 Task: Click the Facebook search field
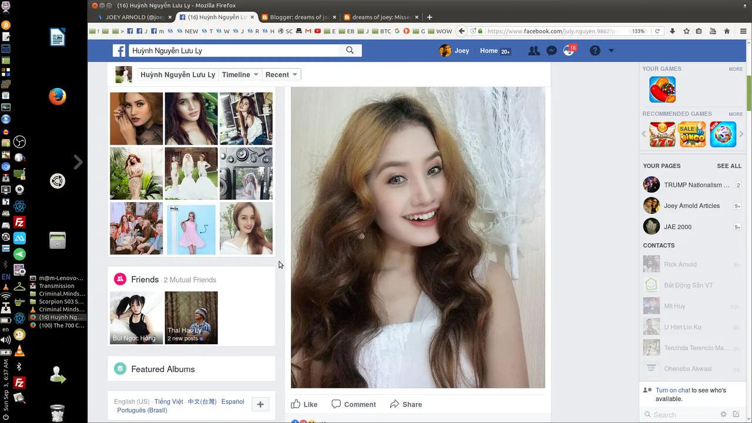[234, 51]
